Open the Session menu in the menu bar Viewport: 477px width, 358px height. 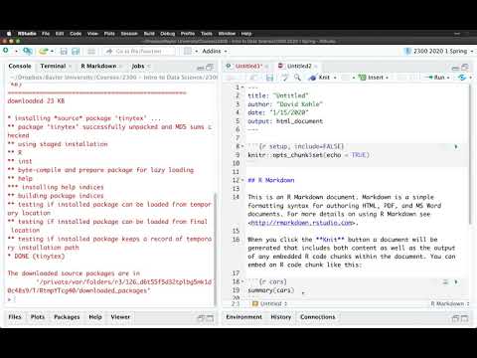[x=129, y=34]
